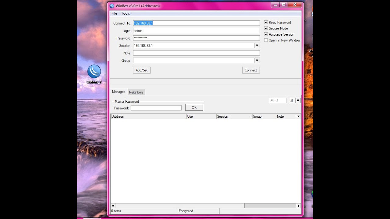Switch to the Managed tab

click(x=119, y=92)
